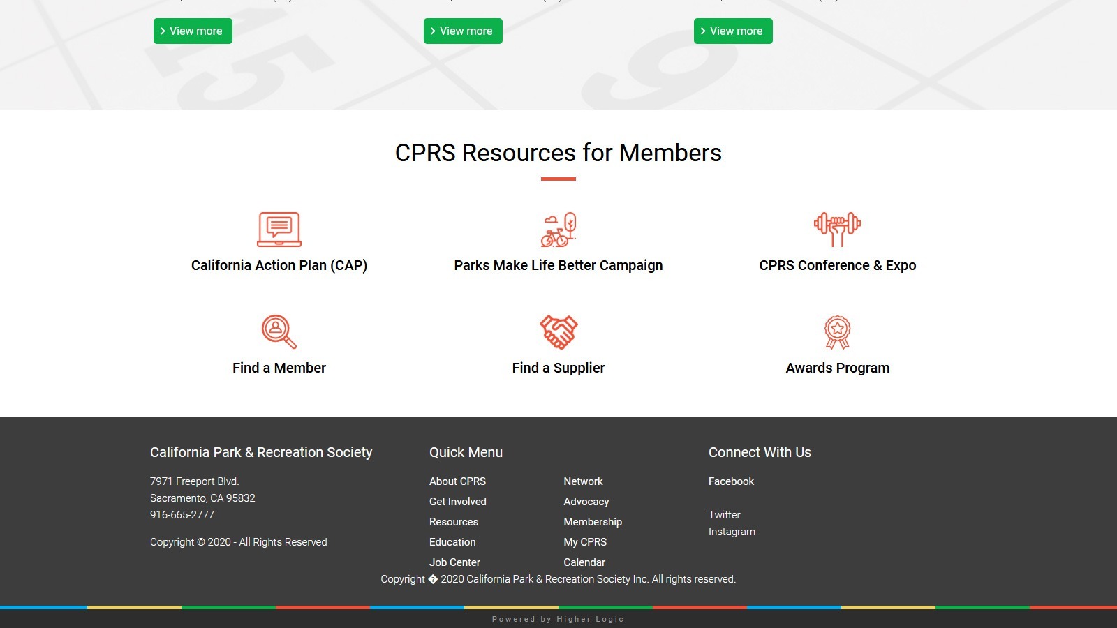Click the middle View more button

tap(463, 31)
